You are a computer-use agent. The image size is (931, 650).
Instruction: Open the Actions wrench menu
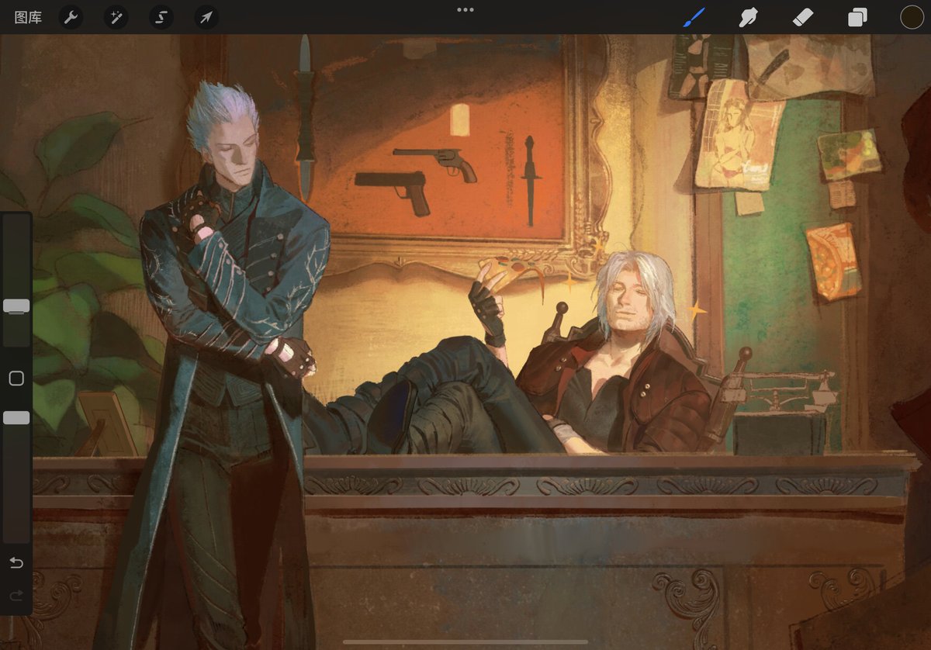(x=71, y=17)
